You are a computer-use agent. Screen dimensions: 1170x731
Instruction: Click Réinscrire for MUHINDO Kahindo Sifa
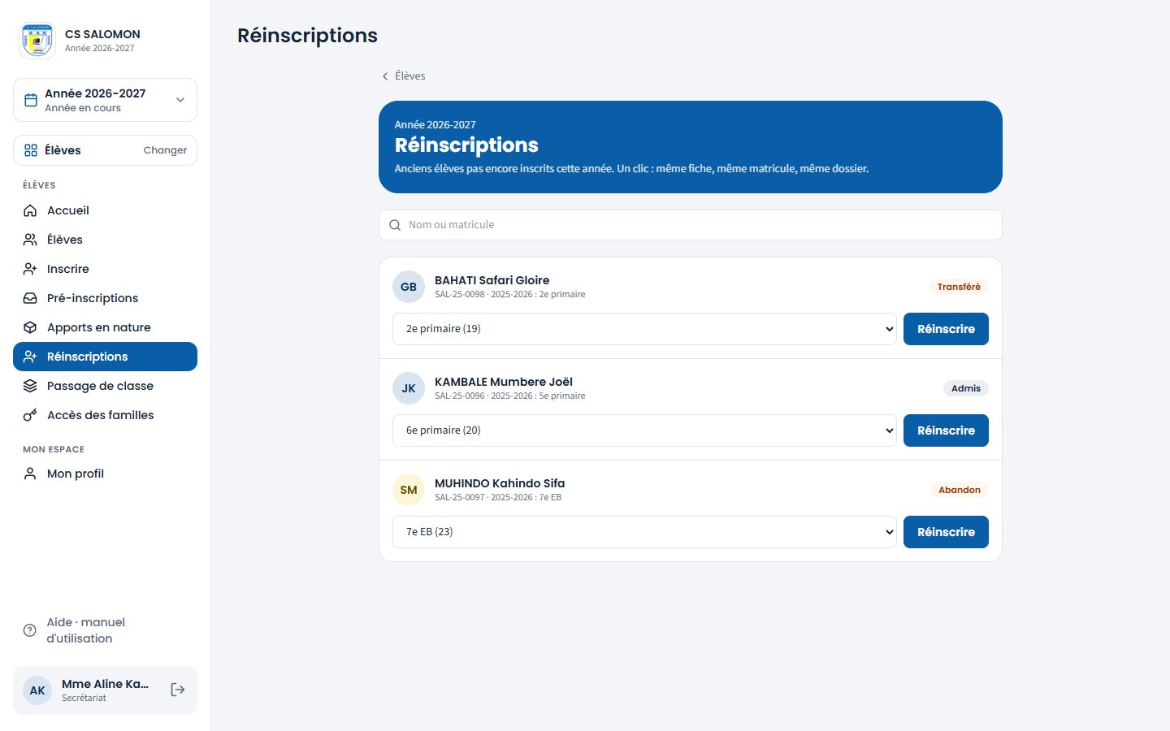946,532
